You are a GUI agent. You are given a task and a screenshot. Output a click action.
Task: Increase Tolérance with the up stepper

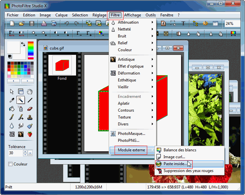point(25,152)
